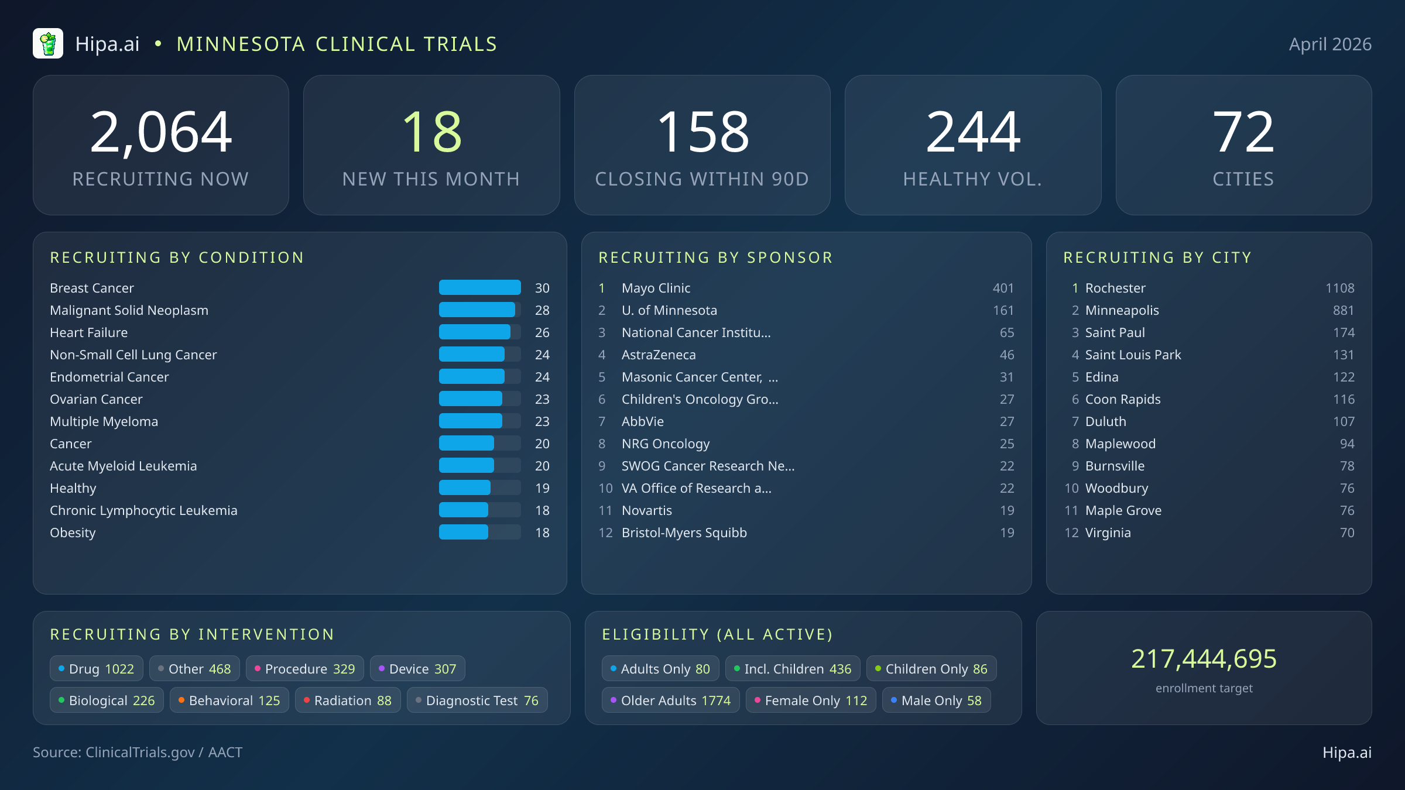1405x790 pixels.
Task: Select the Diagnostic Test 76 chip
Action: click(477, 700)
